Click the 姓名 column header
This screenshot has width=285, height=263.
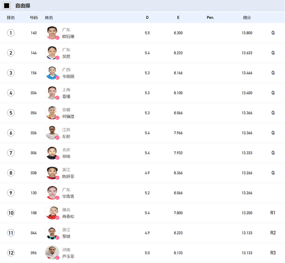pos(49,18)
